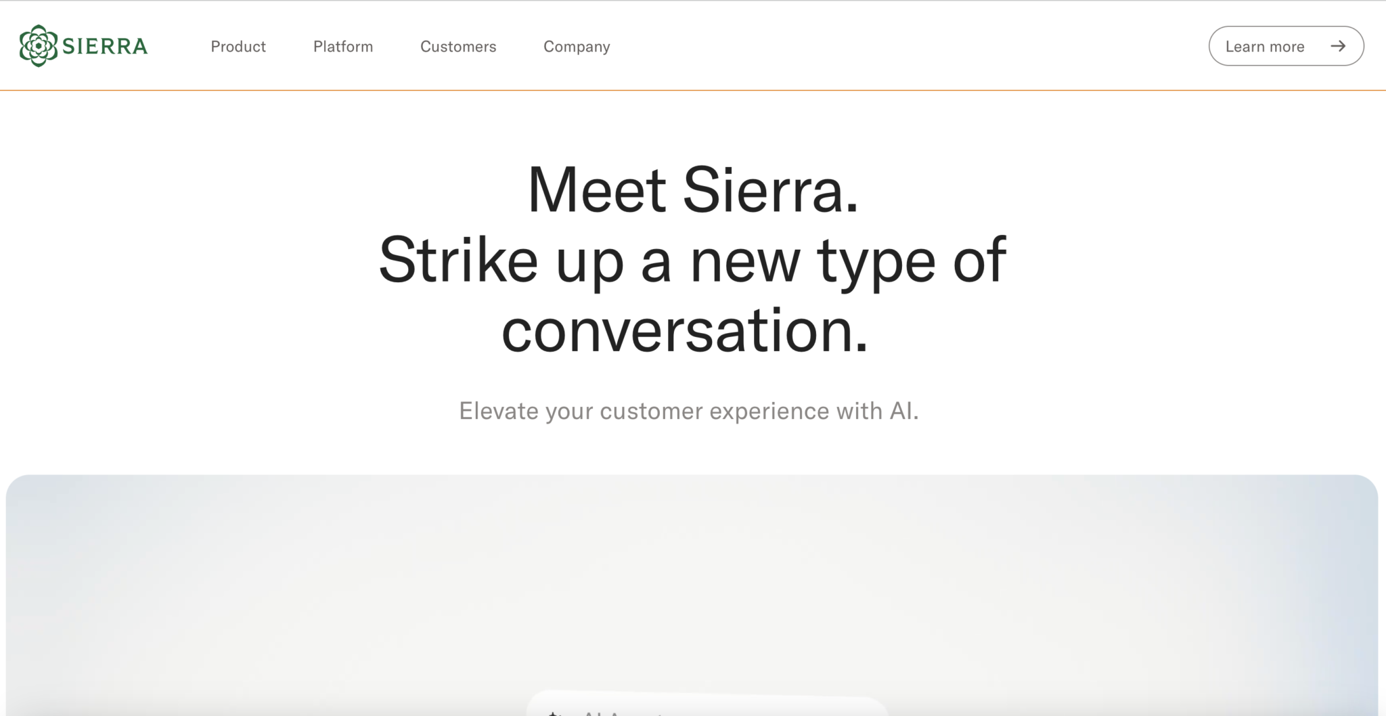Click "Sierra." in the large headline
Viewport: 1386px width, 716px height.
point(771,190)
